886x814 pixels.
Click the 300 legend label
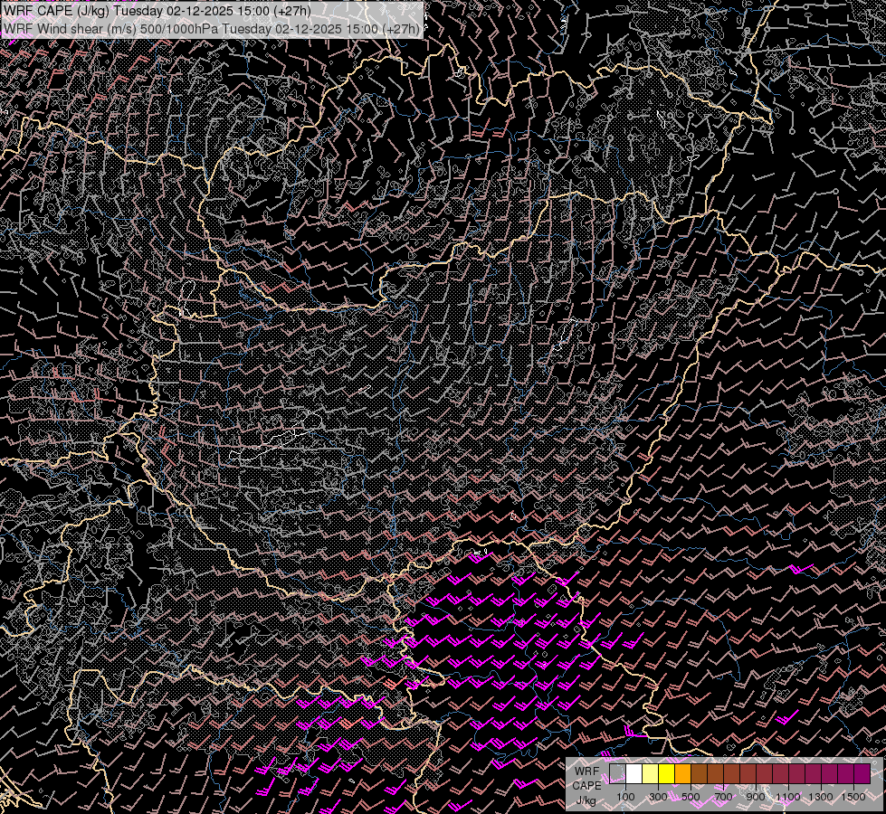click(x=658, y=797)
